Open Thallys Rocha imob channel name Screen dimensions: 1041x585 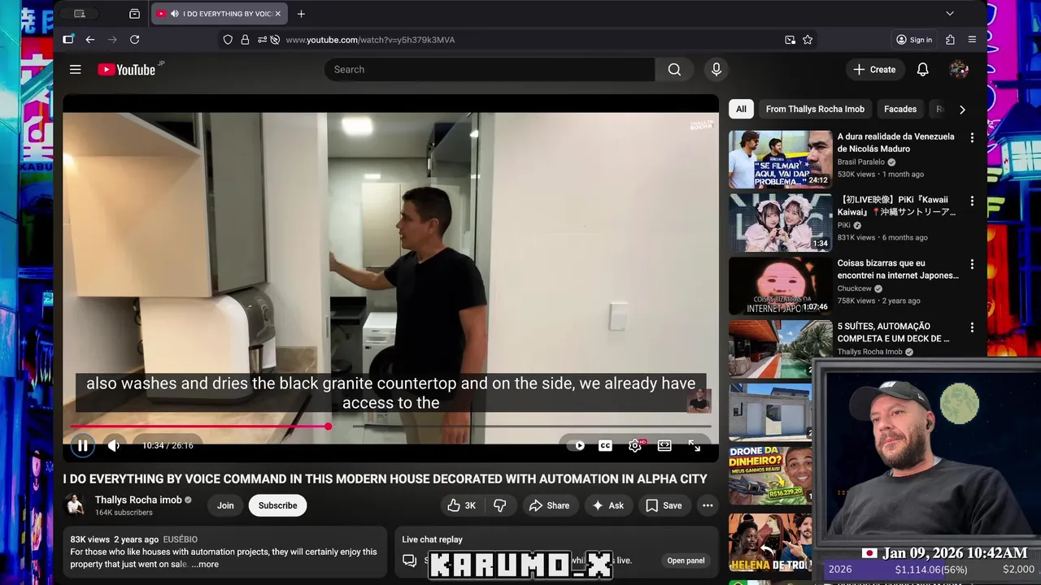138,500
